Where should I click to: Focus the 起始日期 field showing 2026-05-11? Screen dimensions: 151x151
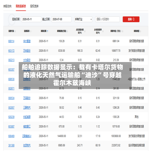pyautogui.click(x=31, y=19)
